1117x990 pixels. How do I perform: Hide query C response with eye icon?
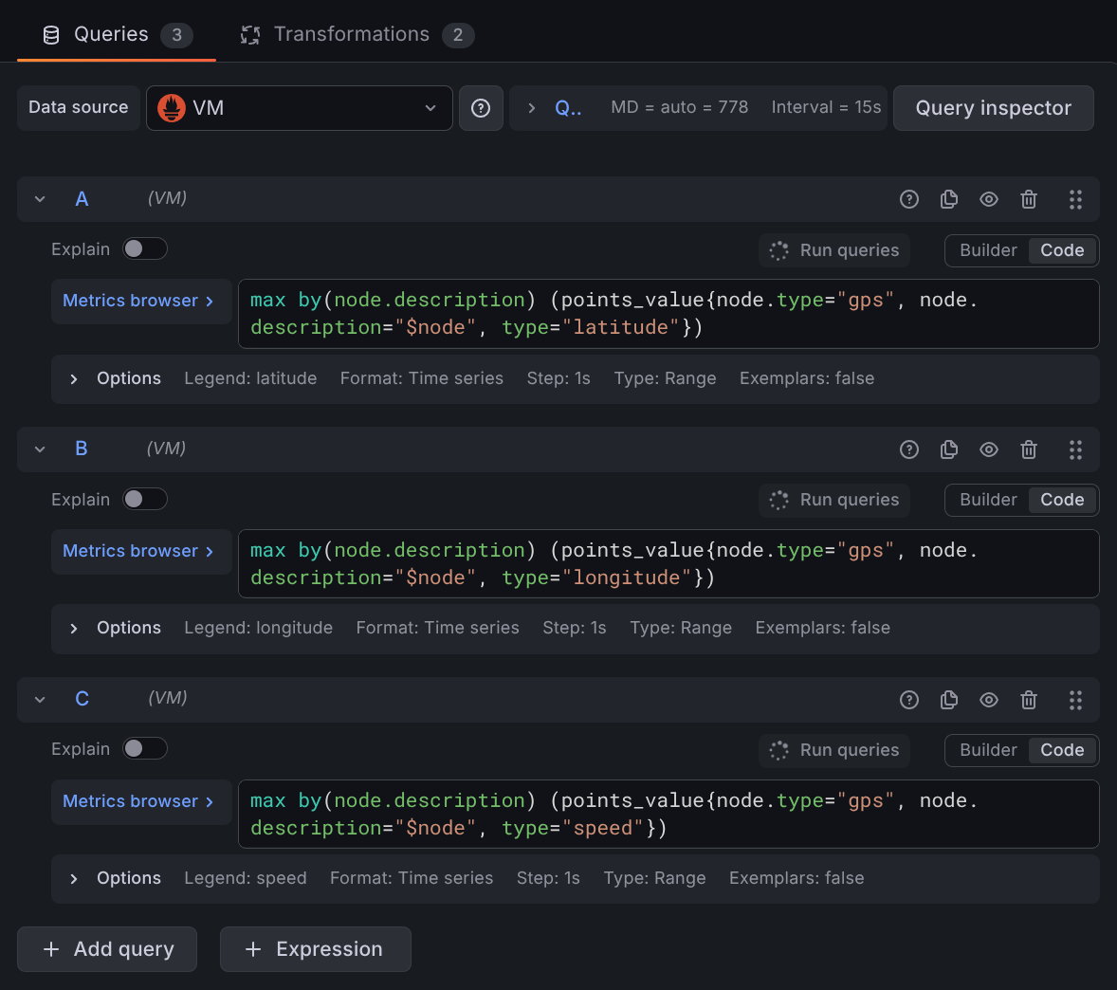click(989, 700)
